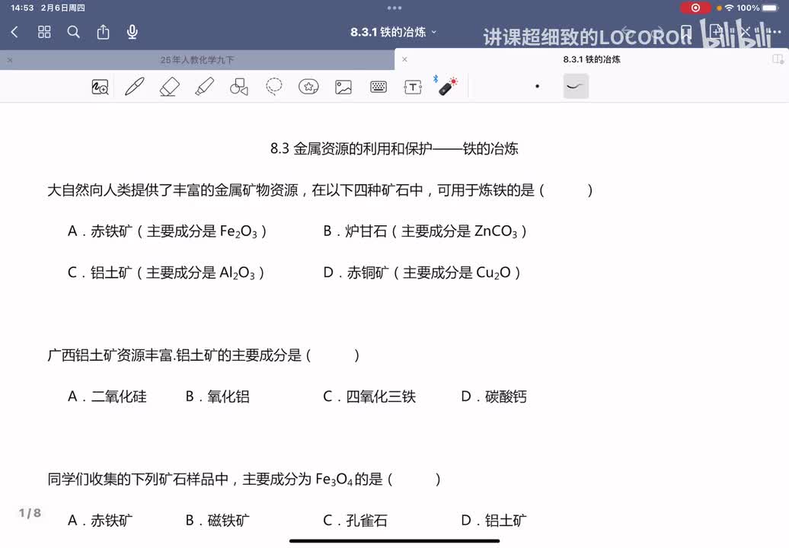Select the 8.3.1 铁的冶炼 tab
789x548 pixels.
(592, 59)
